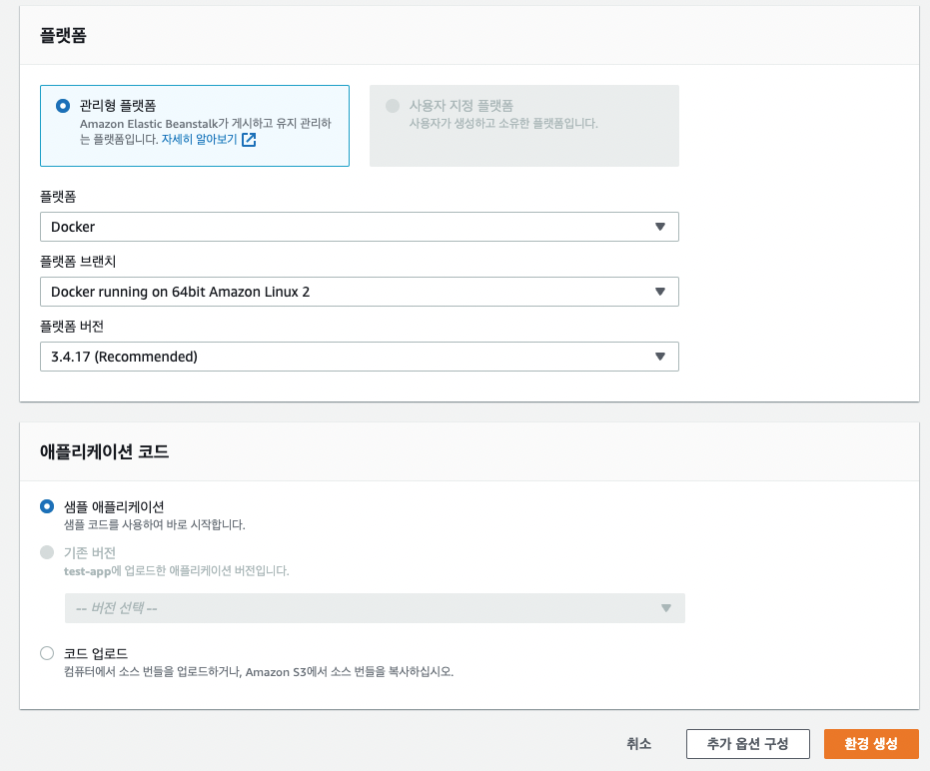The width and height of the screenshot is (930, 771).
Task: Click the 추가 옵션 구성 button
Action: point(748,744)
